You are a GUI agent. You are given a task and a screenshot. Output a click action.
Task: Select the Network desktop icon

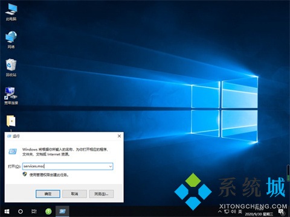coord(11,40)
